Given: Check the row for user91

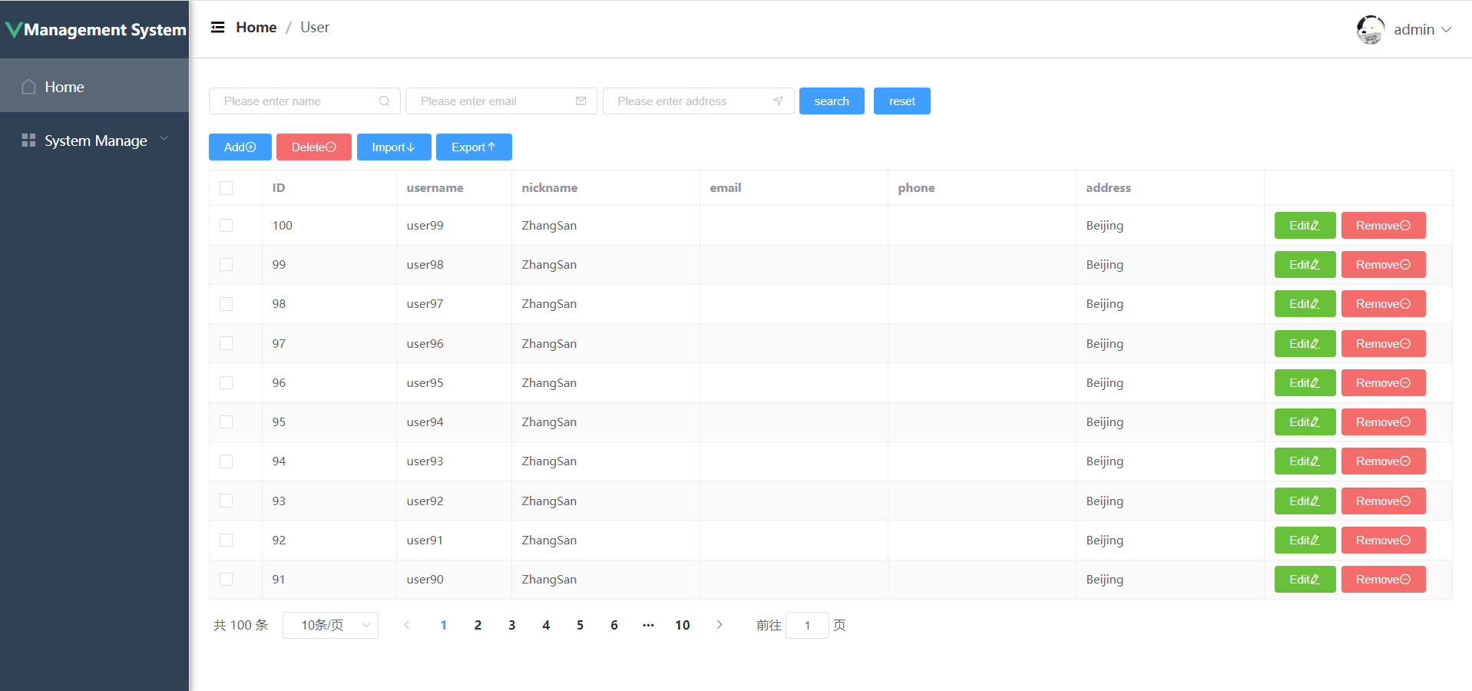Looking at the screenshot, I should [x=226, y=541].
